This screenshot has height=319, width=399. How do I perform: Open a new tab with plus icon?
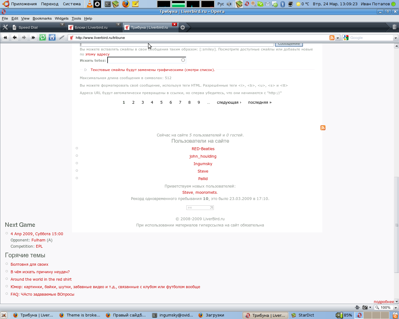[183, 27]
